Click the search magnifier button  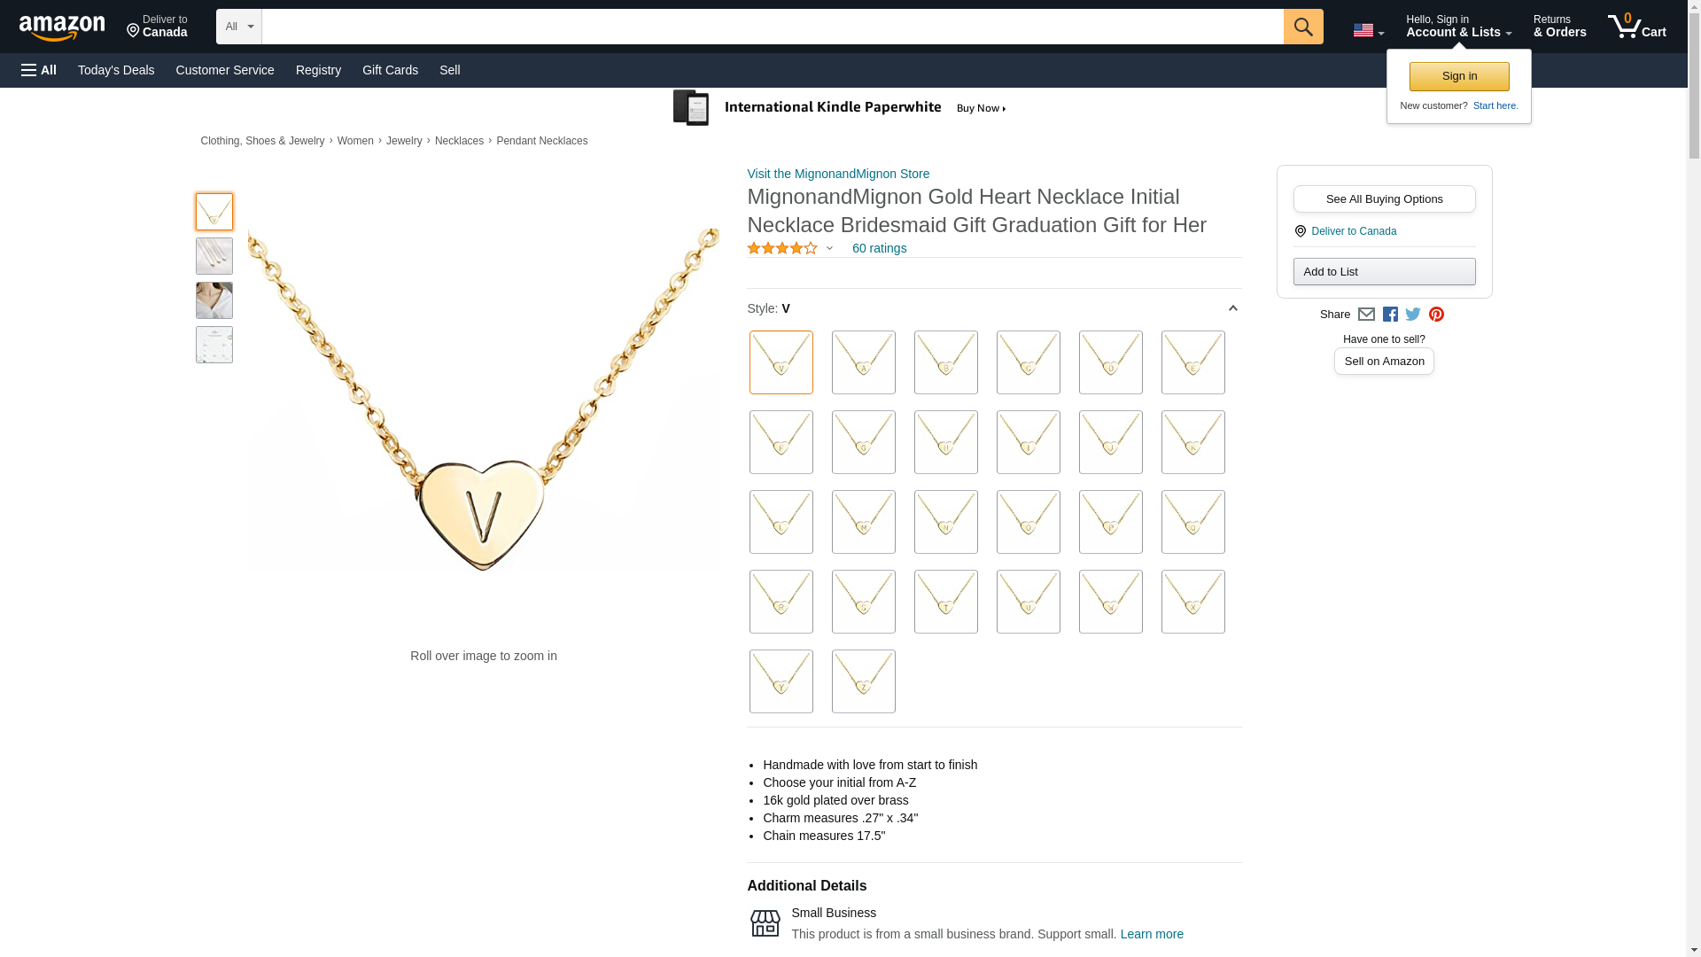1302,27
